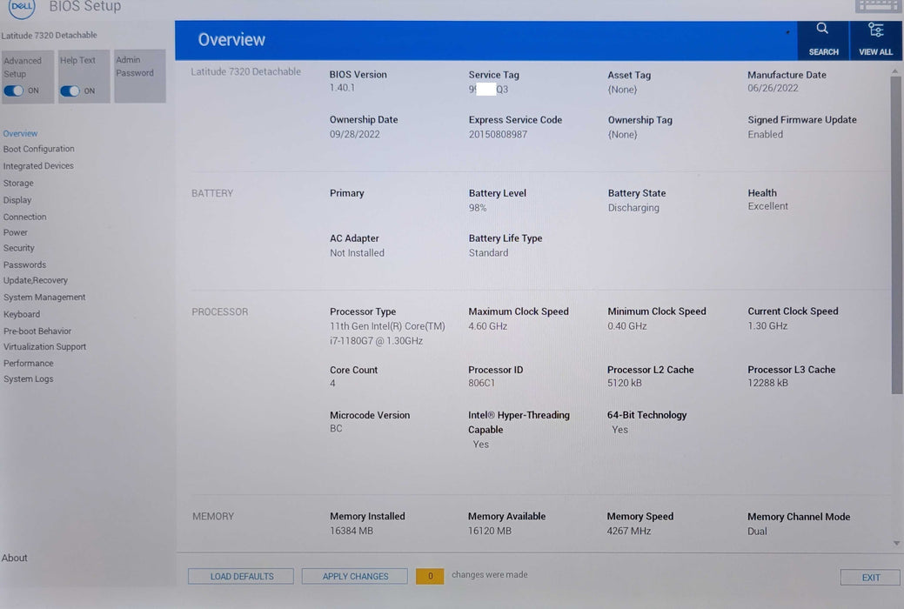Open the Connection section

24,217
